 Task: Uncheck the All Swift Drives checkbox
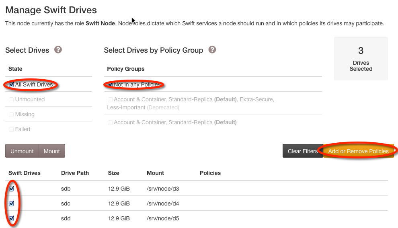(11, 84)
